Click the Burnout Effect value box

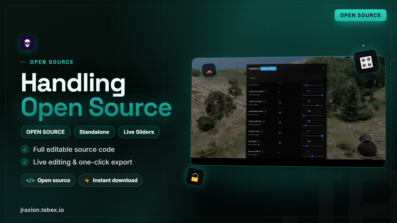coord(312,151)
